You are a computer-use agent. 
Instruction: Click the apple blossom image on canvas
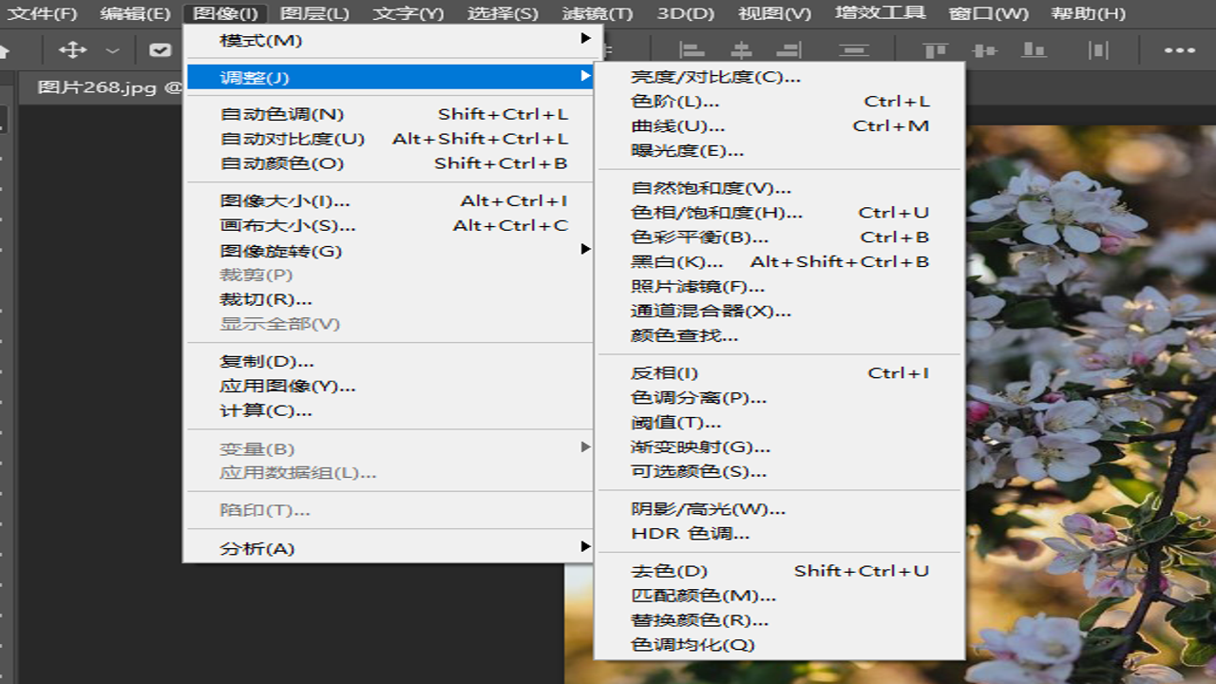(1091, 404)
